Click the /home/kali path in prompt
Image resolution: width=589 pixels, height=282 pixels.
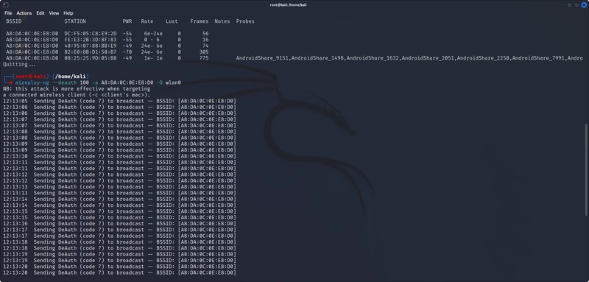point(71,77)
